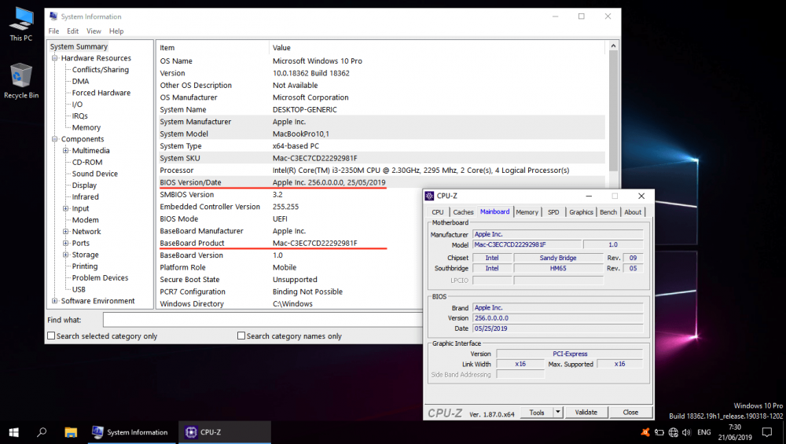Click ENG language indicator in tray
This screenshot has height=444, width=786.
[703, 432]
